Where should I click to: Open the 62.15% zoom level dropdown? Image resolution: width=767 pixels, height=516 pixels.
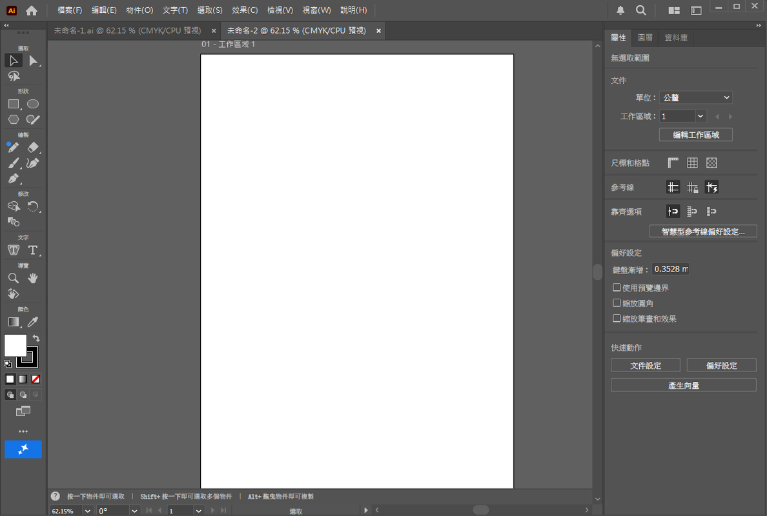87,511
